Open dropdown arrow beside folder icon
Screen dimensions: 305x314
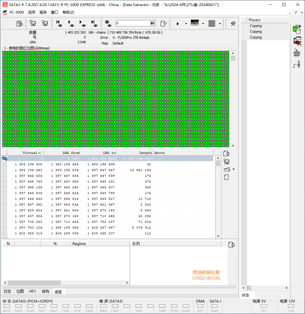(233, 169)
